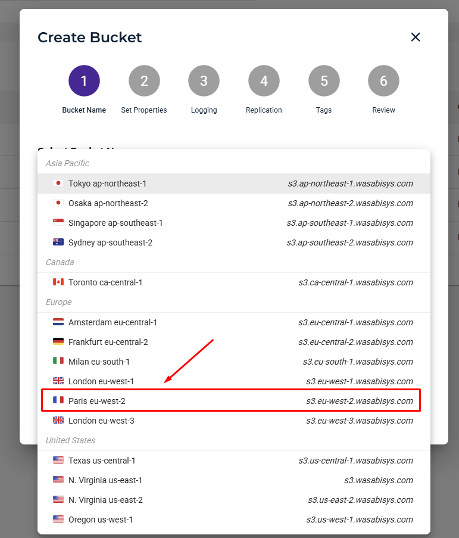Select Osaka ap-northeast-2 region option
Screen dimensions: 459x538
point(234,203)
